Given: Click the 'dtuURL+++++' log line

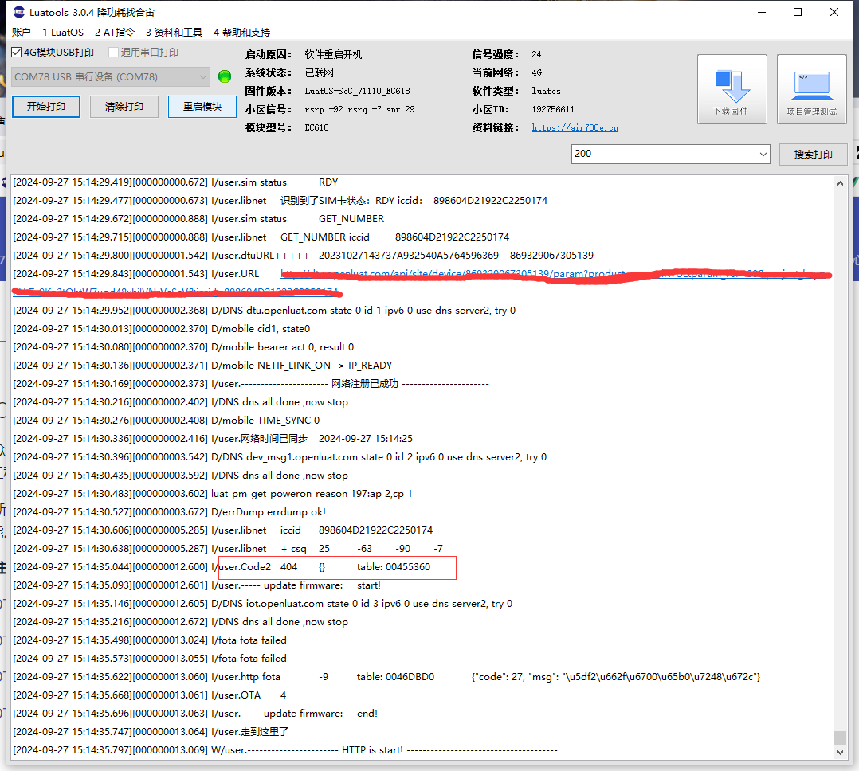Looking at the screenshot, I should tap(303, 256).
